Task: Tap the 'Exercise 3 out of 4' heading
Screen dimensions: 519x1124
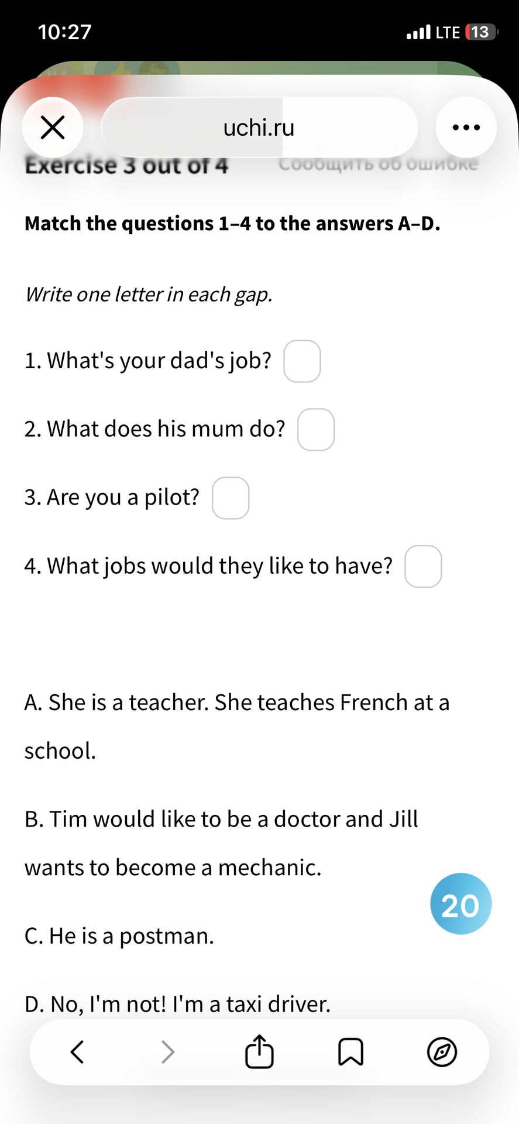Action: (x=126, y=166)
